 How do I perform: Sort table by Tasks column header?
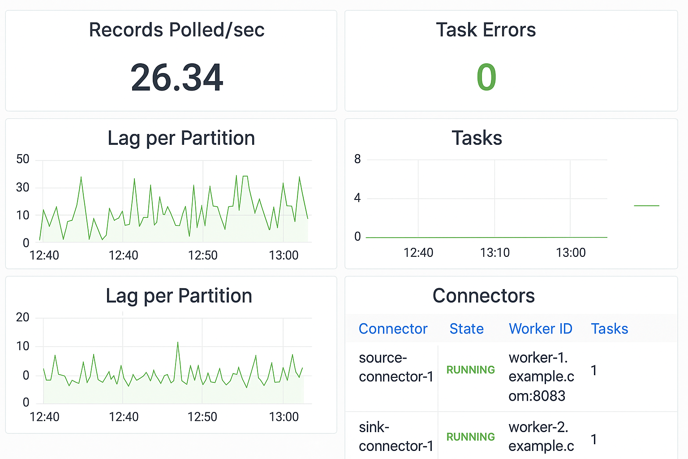[609, 329]
